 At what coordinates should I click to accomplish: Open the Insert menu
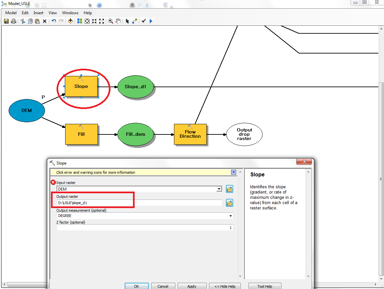[x=38, y=13]
